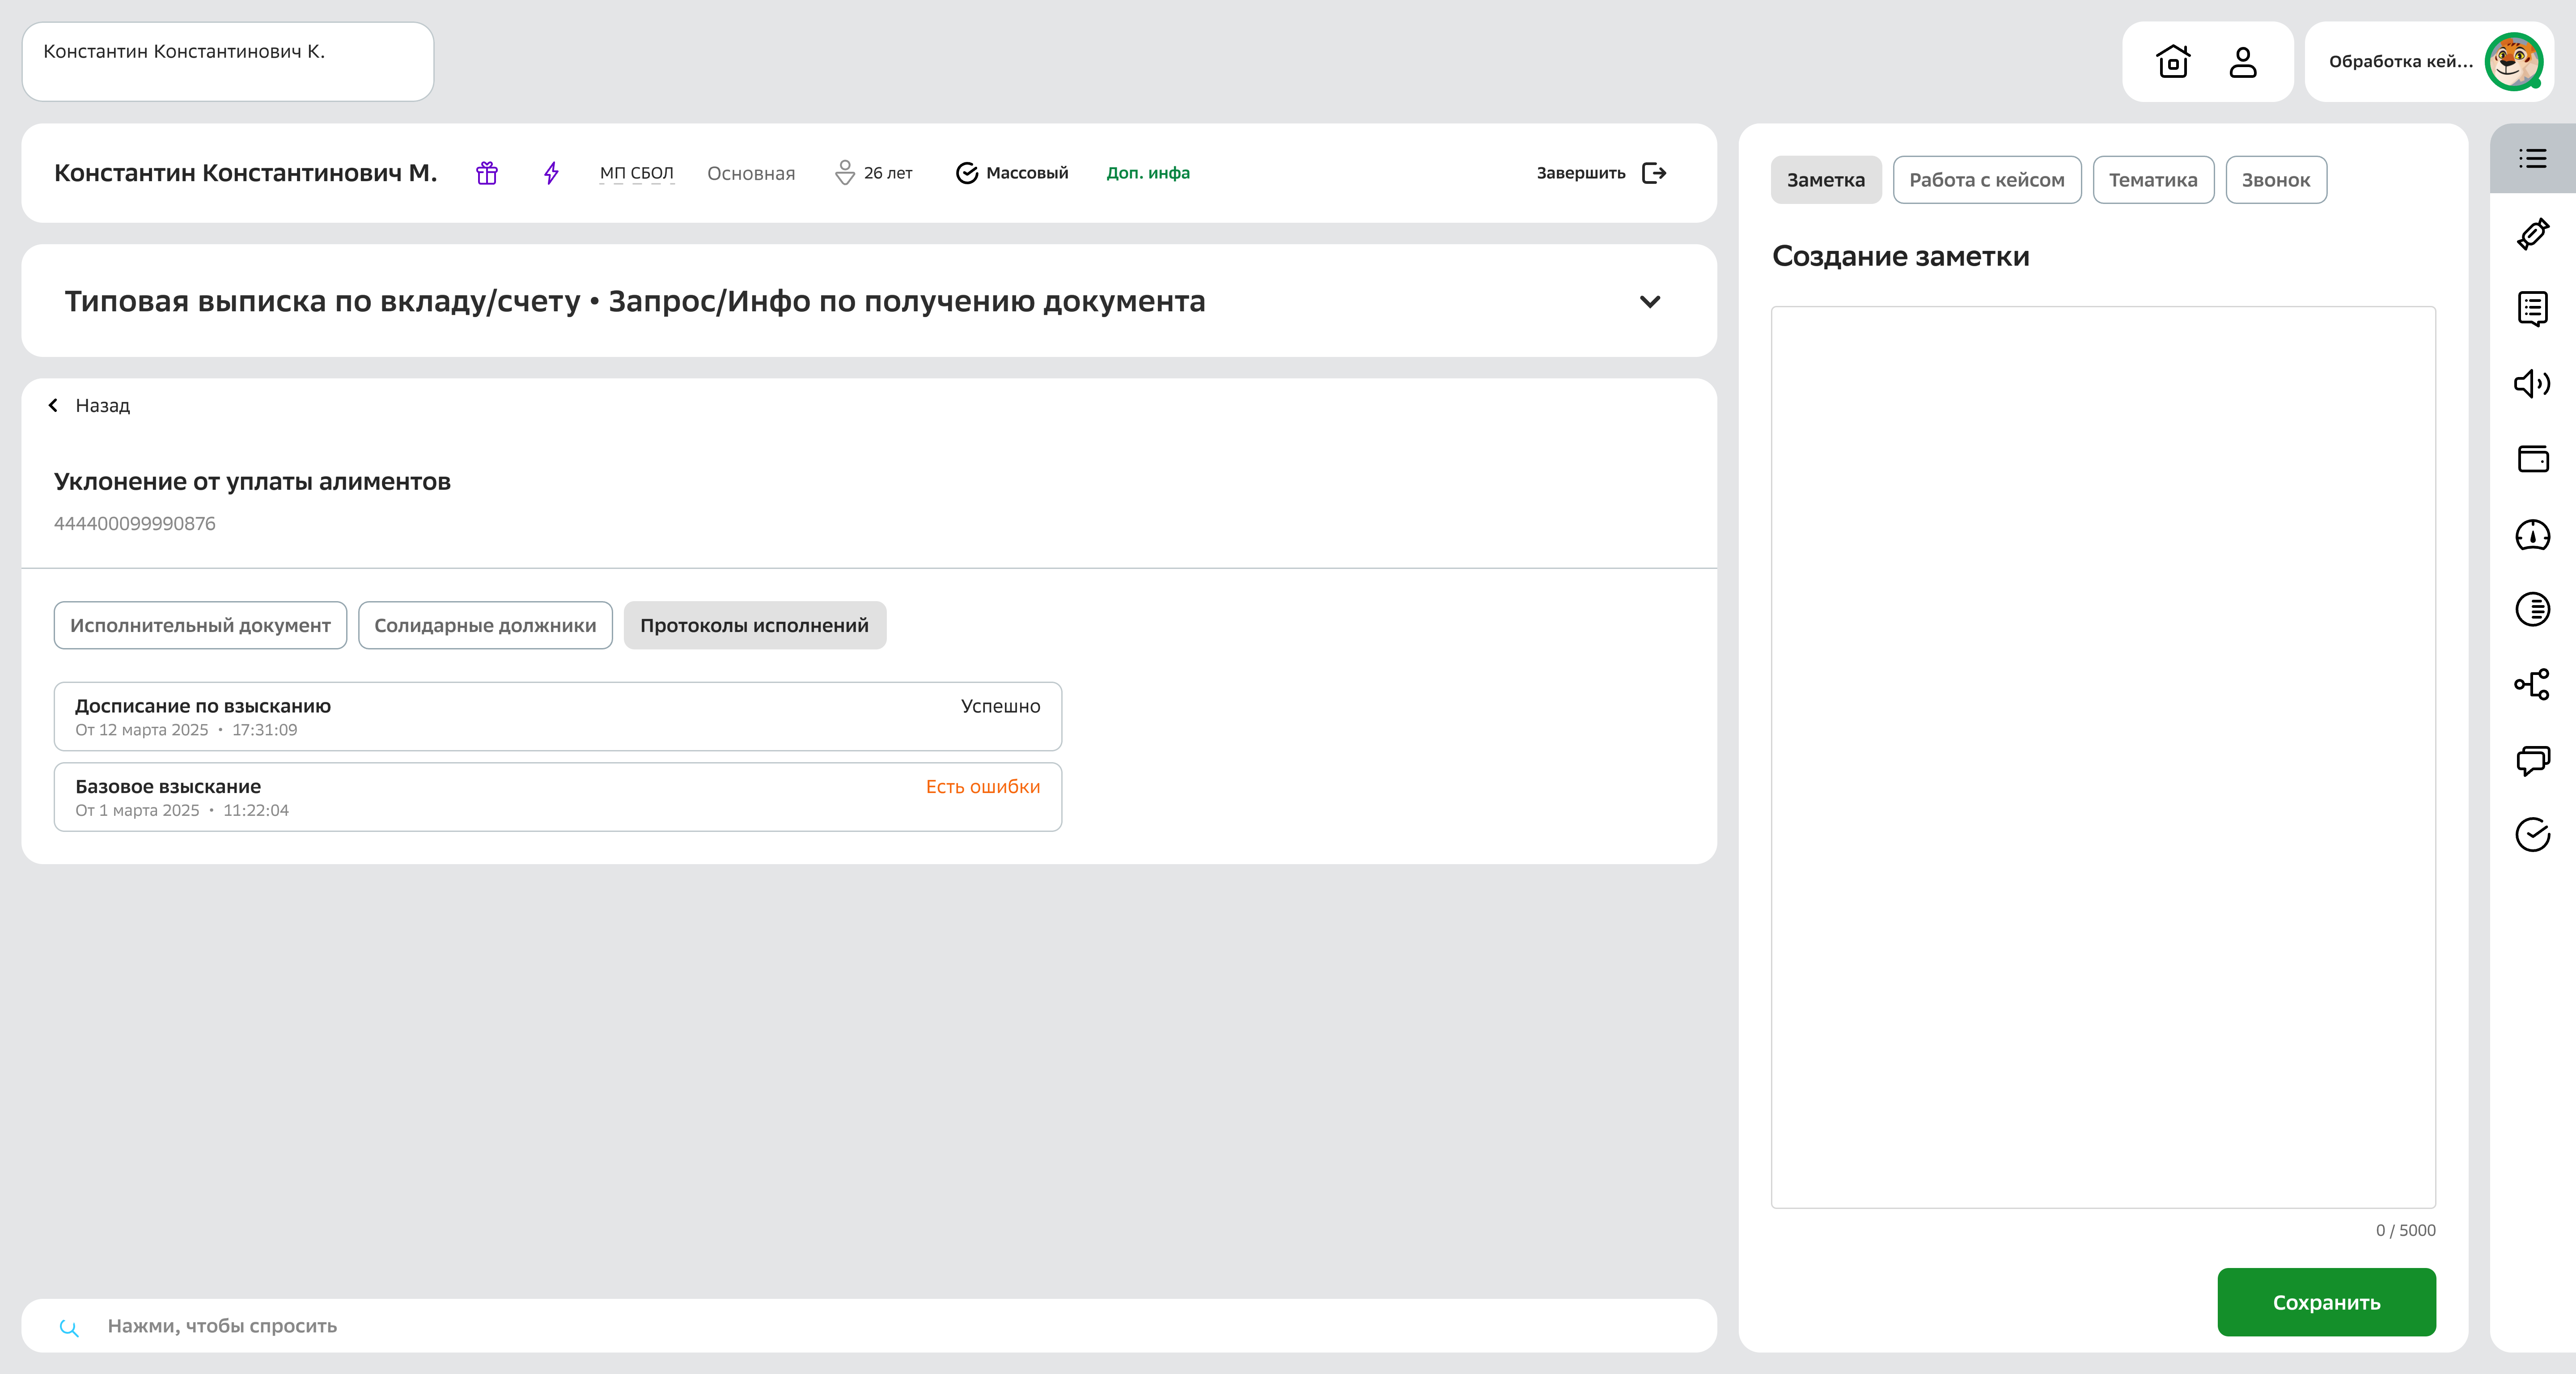The image size is (2576, 1374).
Task: Click the Назад back chevron
Action: click(x=52, y=405)
